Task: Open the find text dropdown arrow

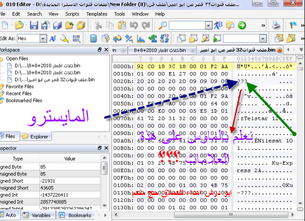Action: [x=209, y=26]
